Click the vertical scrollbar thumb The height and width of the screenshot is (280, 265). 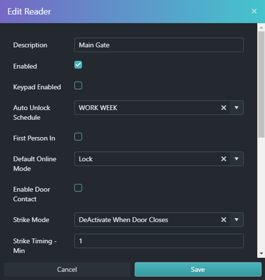click(x=261, y=84)
